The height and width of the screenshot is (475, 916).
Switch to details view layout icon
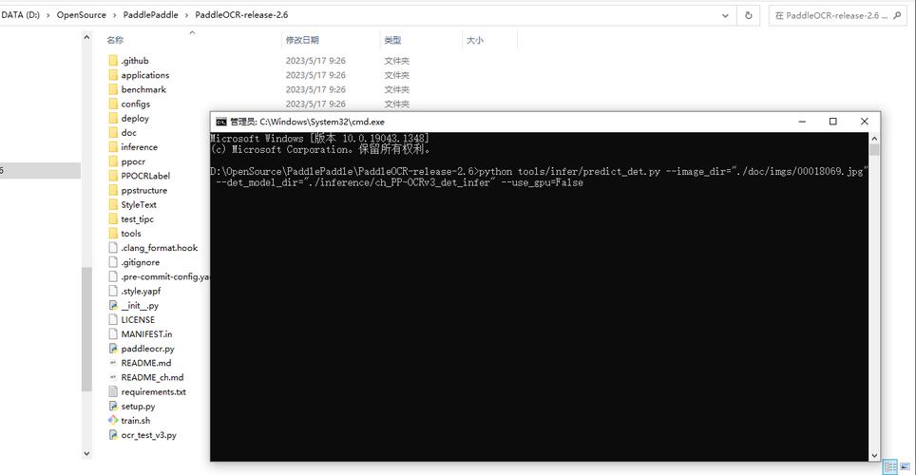(x=890, y=466)
